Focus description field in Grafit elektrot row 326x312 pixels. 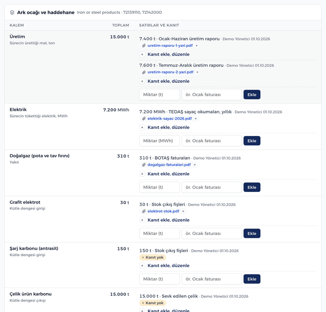click(211, 233)
